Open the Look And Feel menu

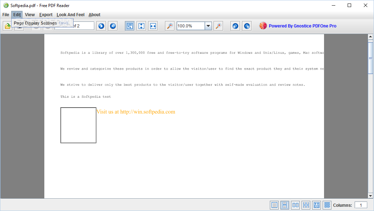coord(71,15)
